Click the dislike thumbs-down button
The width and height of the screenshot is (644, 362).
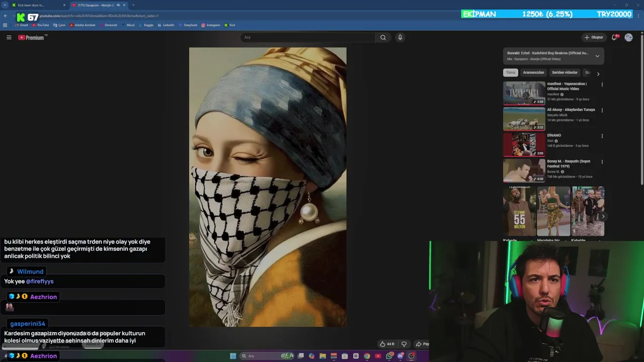tap(404, 344)
